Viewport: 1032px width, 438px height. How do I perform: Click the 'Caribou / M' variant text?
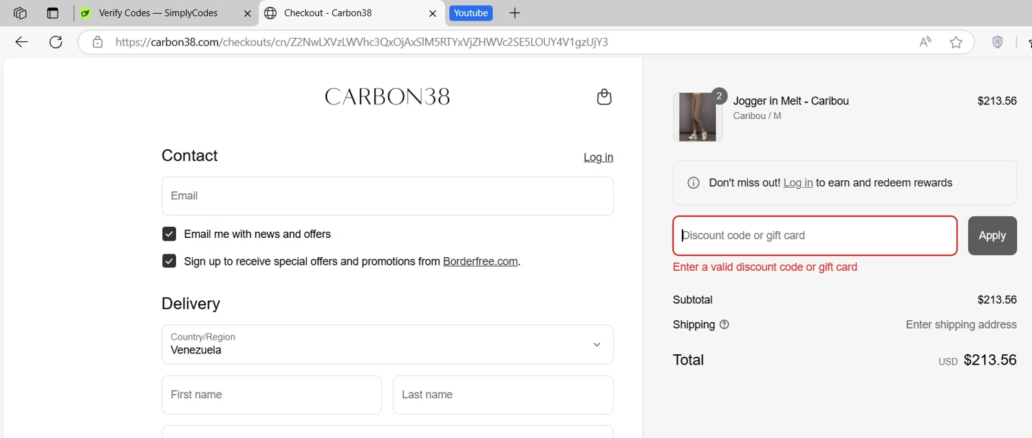[757, 116]
